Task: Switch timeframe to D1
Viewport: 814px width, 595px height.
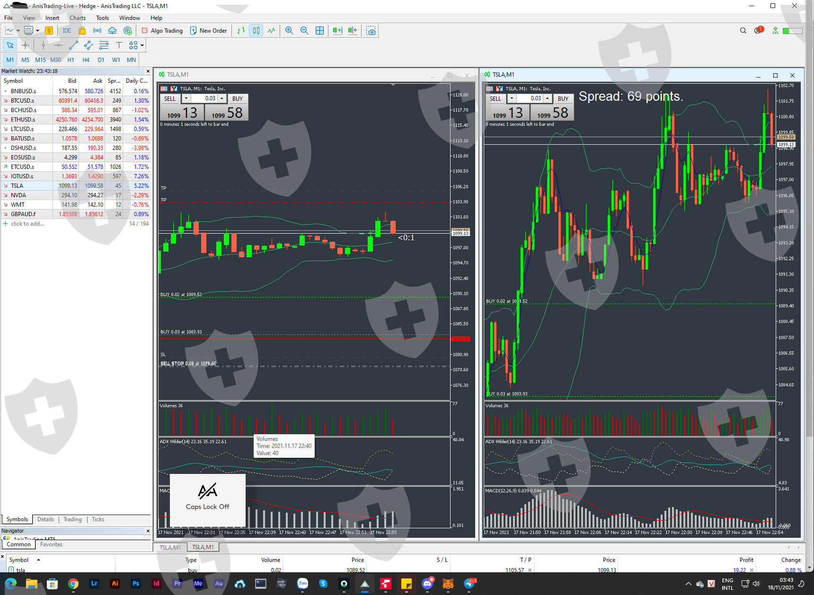Action: pyautogui.click(x=101, y=60)
